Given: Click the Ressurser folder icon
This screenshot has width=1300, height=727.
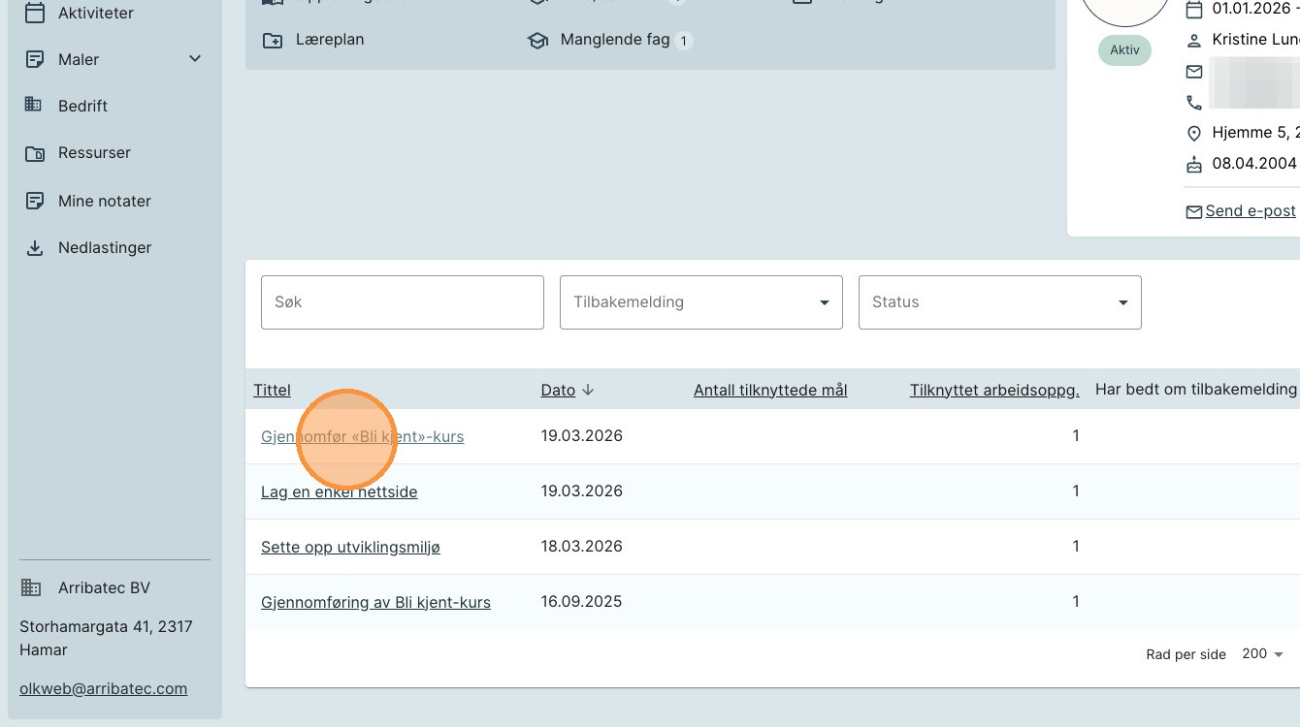Looking at the screenshot, I should tap(34, 153).
